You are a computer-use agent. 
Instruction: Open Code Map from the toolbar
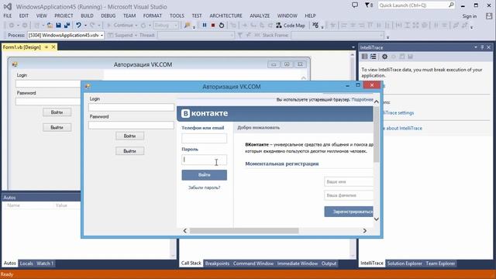291,26
